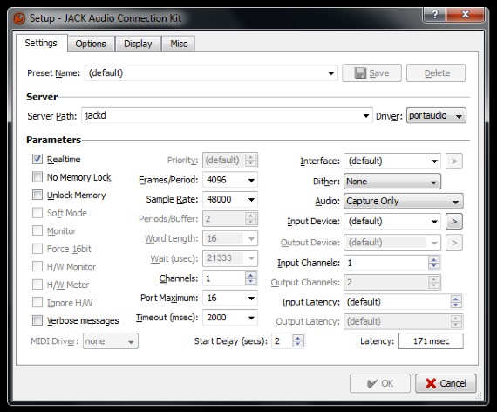Select the Settings tab
The width and height of the screenshot is (497, 412).
click(41, 43)
